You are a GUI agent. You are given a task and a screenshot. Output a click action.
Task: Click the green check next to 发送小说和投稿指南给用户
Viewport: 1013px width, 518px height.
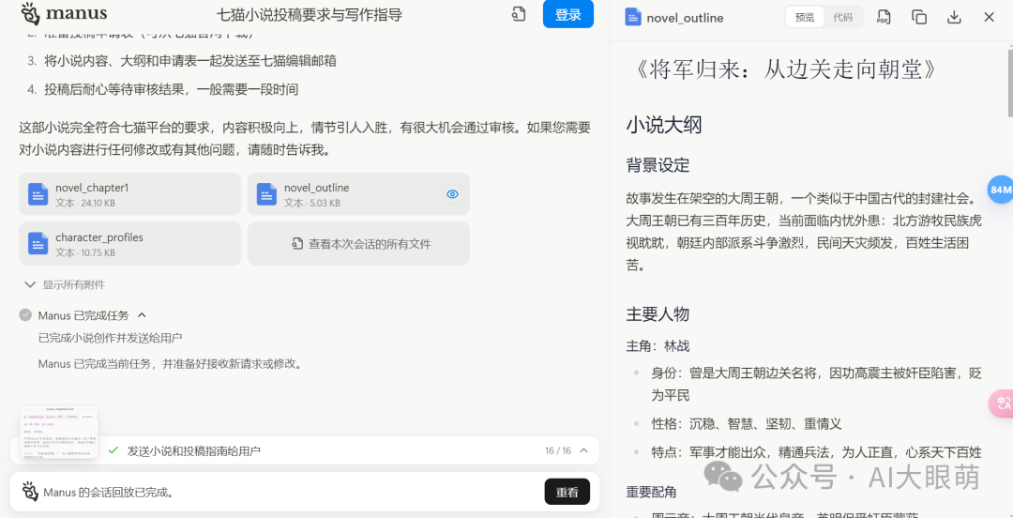pyautogui.click(x=113, y=450)
